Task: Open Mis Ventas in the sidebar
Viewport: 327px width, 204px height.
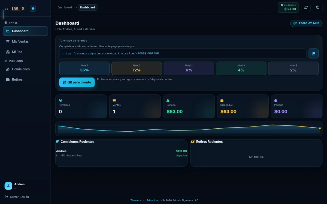Action: click(x=25, y=41)
